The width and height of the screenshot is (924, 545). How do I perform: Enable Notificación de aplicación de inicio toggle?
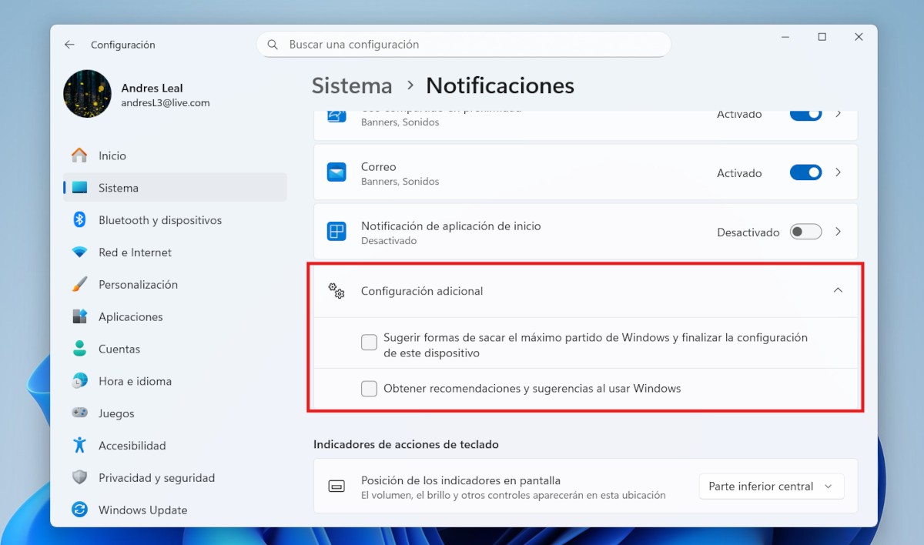pyautogui.click(x=805, y=232)
